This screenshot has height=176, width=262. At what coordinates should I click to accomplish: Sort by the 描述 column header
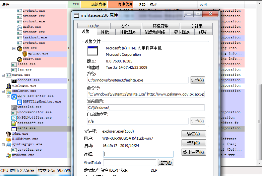[x=173, y=4]
